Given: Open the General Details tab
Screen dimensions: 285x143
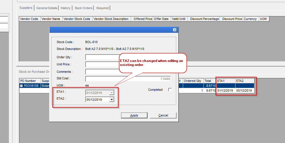Looking at the screenshot, I should 47,8.
